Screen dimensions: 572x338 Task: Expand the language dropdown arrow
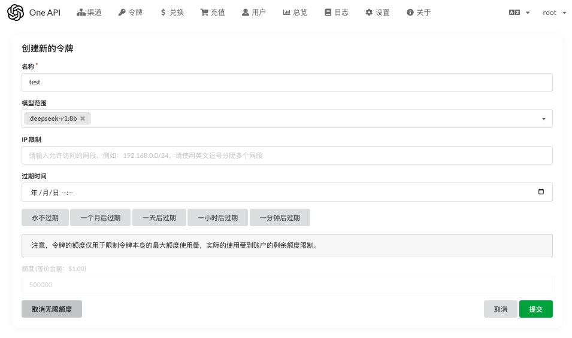click(528, 13)
